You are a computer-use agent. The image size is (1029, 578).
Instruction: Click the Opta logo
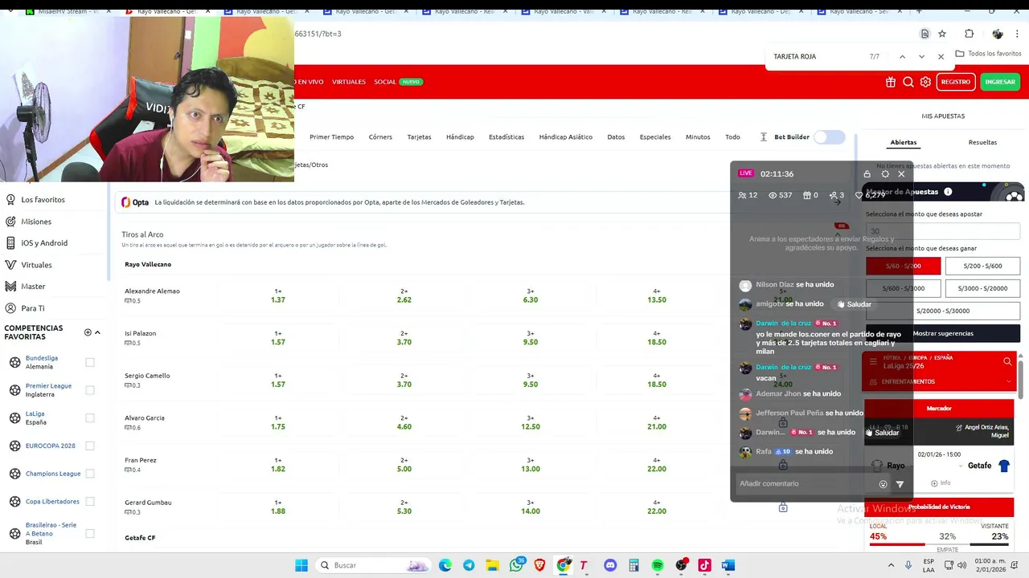135,202
